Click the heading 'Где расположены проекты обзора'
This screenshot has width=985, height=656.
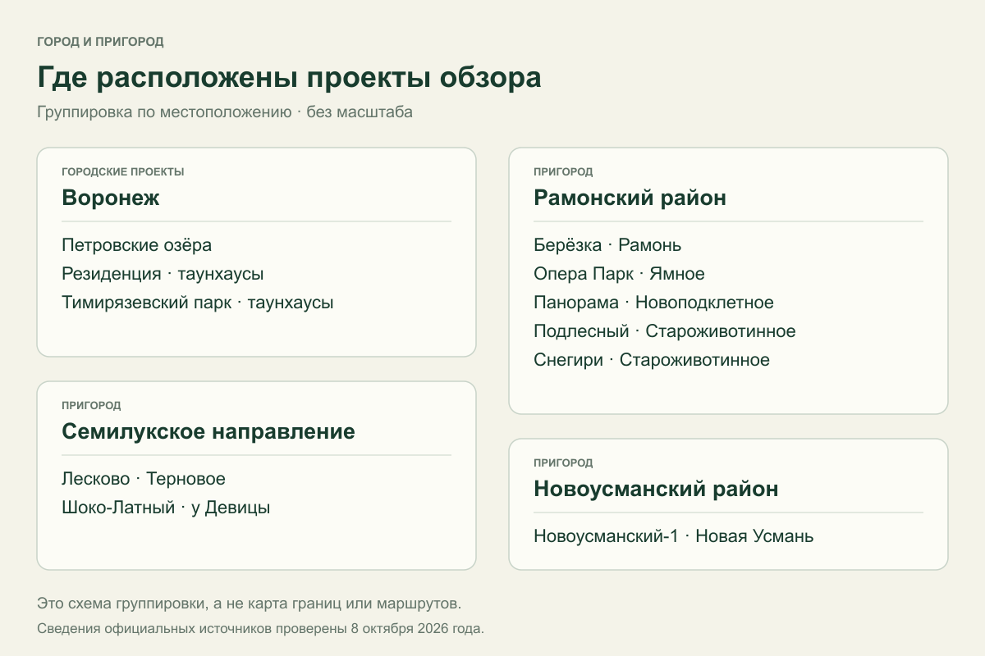coord(289,78)
